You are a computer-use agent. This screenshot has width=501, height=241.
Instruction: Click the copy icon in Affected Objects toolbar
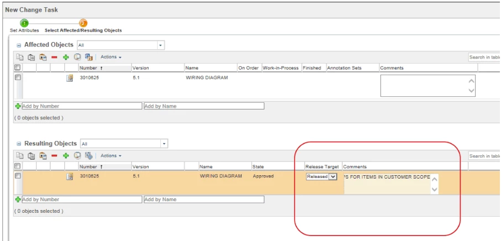tap(20, 57)
